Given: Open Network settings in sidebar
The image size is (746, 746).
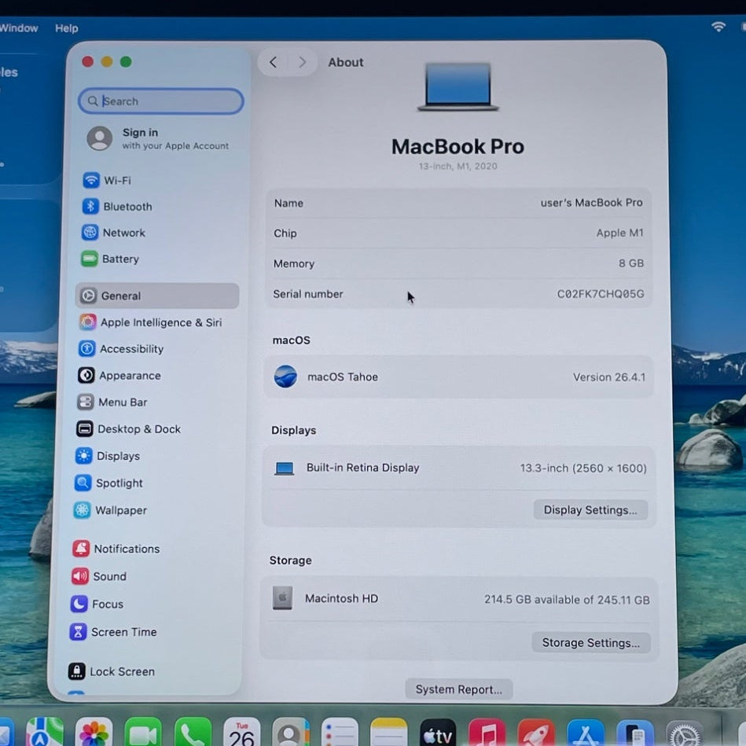Looking at the screenshot, I should (x=113, y=233).
